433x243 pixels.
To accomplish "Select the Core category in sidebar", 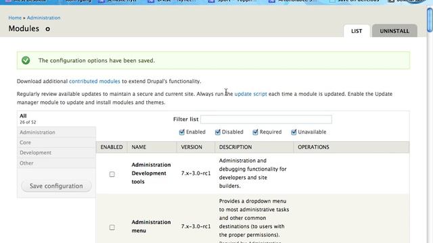I will click(56, 142).
